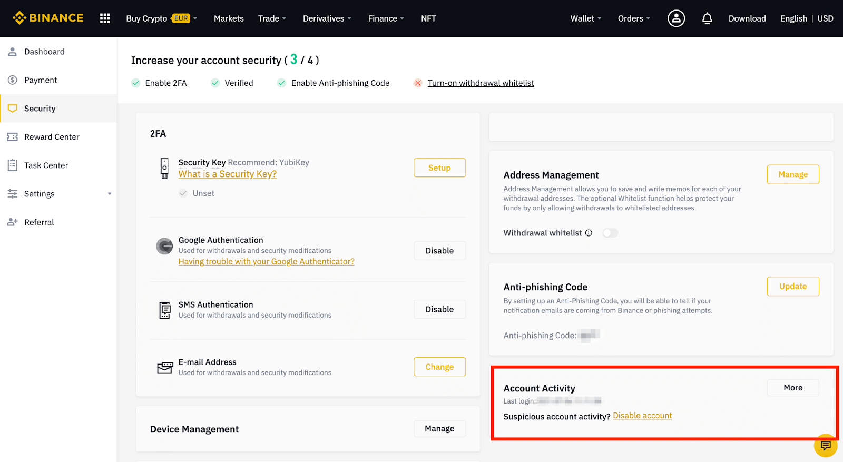Open the Markets page
The image size is (843, 462).
229,18
